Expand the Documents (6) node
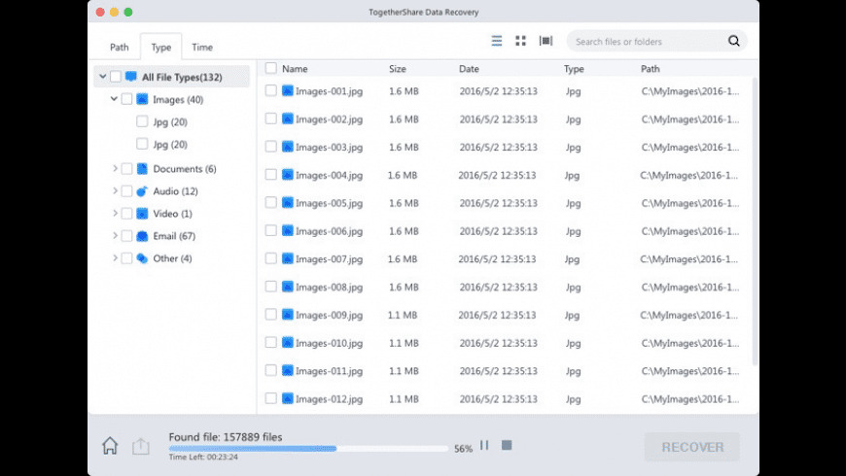This screenshot has width=846, height=476. click(115, 169)
